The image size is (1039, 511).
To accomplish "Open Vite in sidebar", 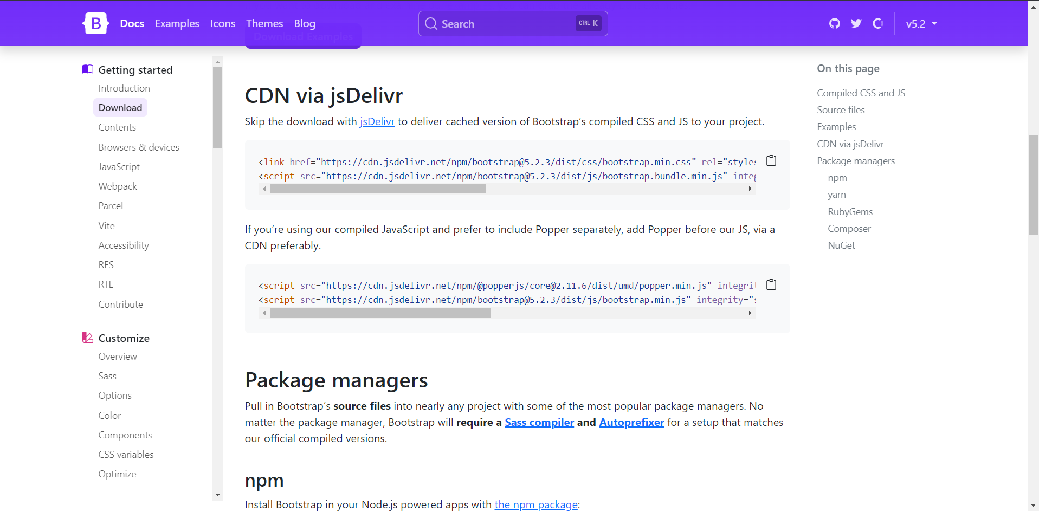I will [x=107, y=226].
